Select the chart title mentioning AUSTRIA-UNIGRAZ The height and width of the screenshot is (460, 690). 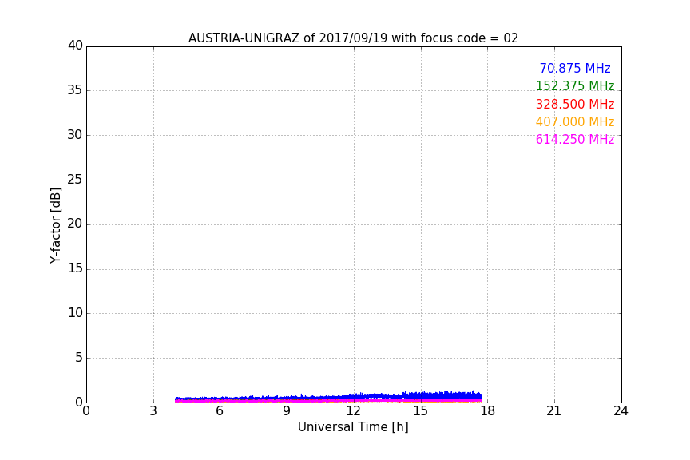click(353, 38)
